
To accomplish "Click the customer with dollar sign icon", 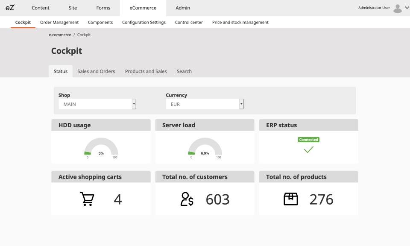I will pyautogui.click(x=188, y=198).
